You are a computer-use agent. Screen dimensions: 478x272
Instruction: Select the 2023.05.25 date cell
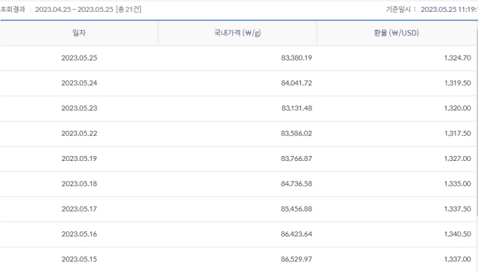pyautogui.click(x=79, y=58)
